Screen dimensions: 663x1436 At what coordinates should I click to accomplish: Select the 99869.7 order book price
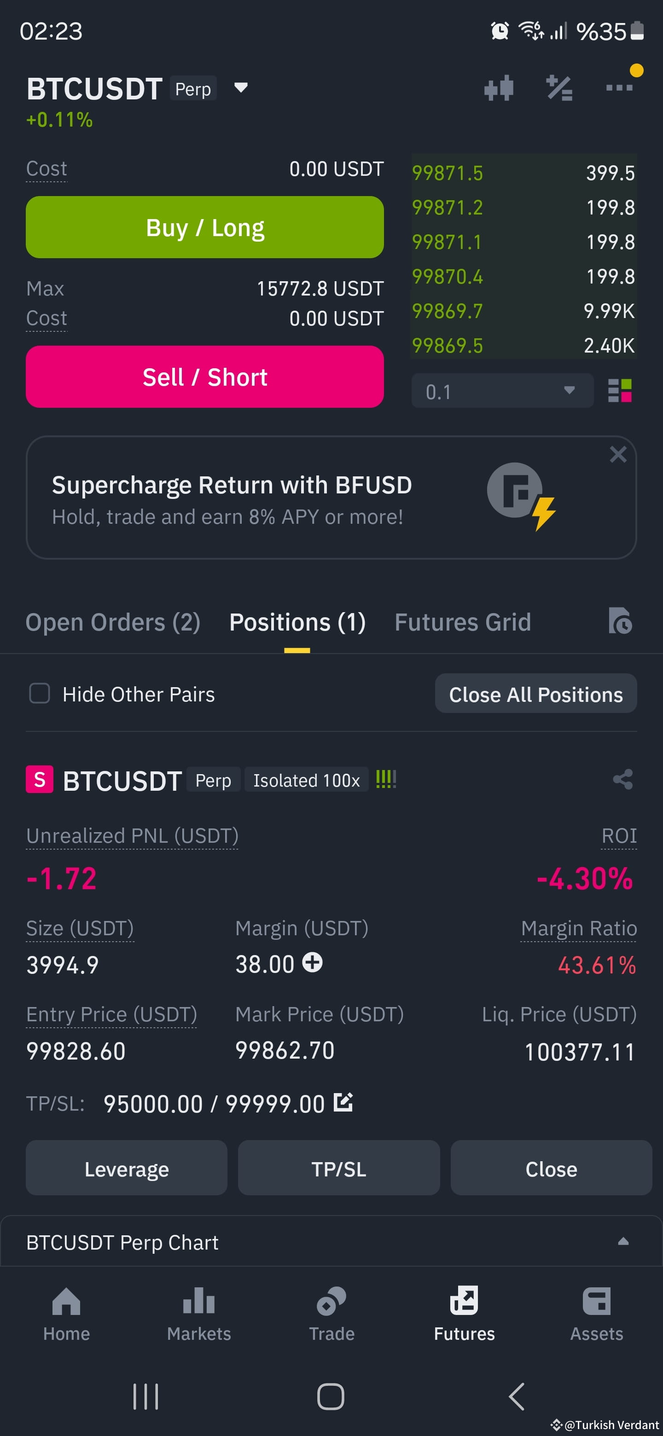tap(447, 311)
